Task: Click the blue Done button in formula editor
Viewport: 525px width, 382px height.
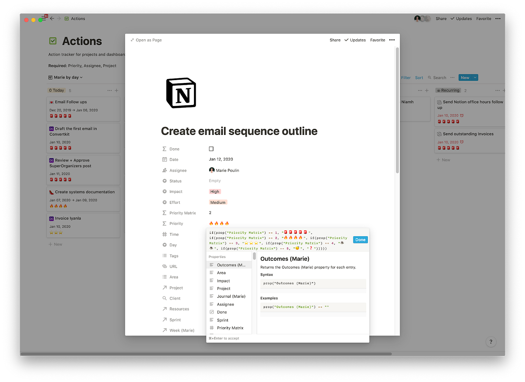Action: point(360,240)
